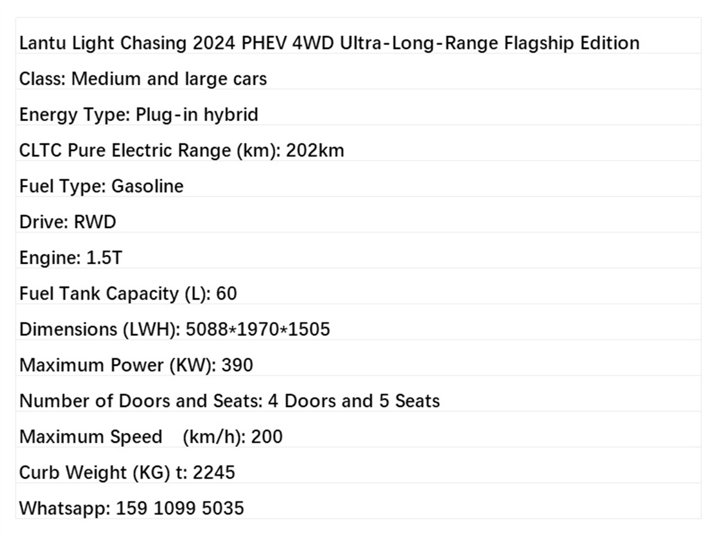Click the phone number 159 1099 5035
This screenshot has width=717, height=537.
point(180,508)
